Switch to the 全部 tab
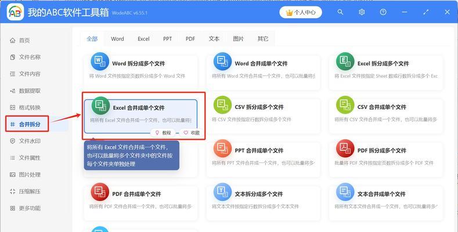458x232 pixels. (92, 39)
